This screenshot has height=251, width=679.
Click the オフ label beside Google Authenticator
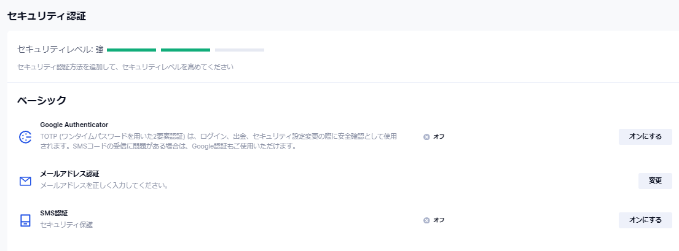click(x=439, y=137)
